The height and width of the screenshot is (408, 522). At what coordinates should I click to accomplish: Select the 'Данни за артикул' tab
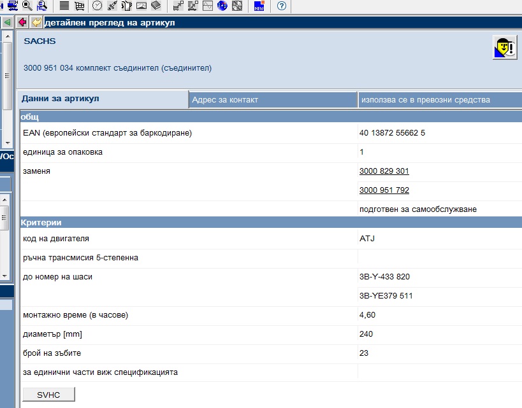click(102, 99)
